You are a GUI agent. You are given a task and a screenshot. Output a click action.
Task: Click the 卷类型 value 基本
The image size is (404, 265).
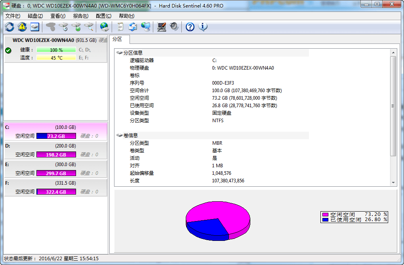[x=217, y=151]
